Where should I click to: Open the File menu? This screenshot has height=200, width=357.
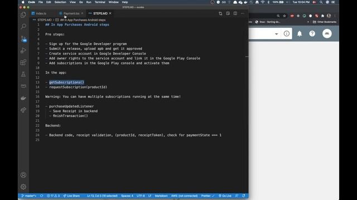[x=41, y=2]
